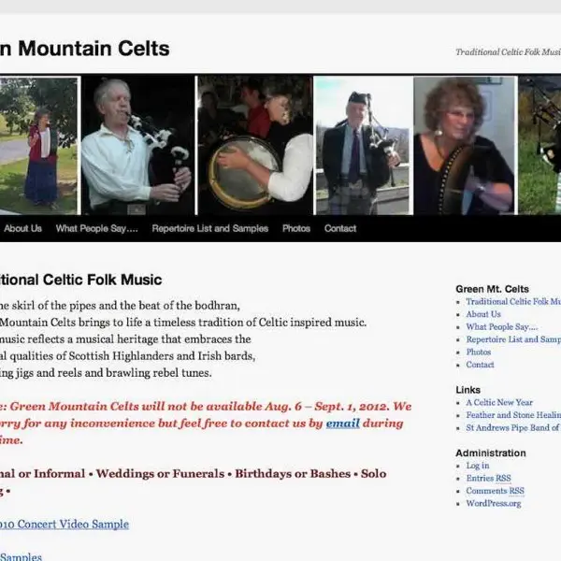Click photo of hands playing bodhran drum

point(255,146)
